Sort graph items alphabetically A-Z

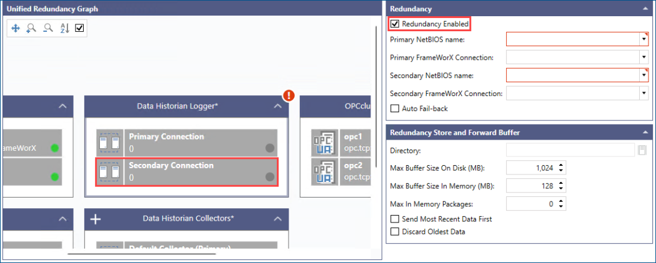(64, 28)
